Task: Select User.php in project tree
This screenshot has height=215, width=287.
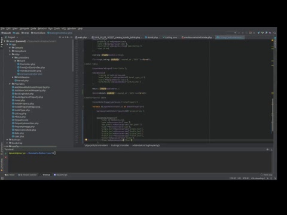Action: (18, 136)
